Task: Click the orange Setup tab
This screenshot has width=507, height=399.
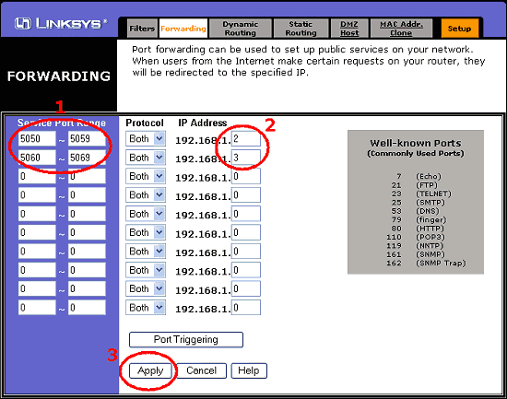Action: 459,29
